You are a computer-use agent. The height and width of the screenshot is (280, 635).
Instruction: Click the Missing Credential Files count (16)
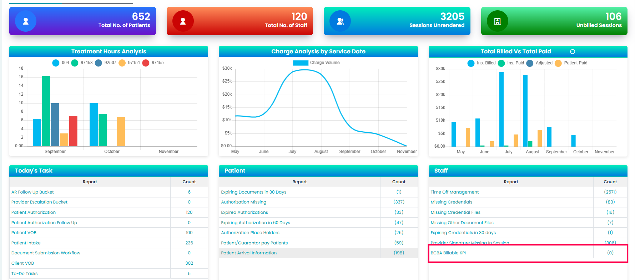tap(610, 212)
